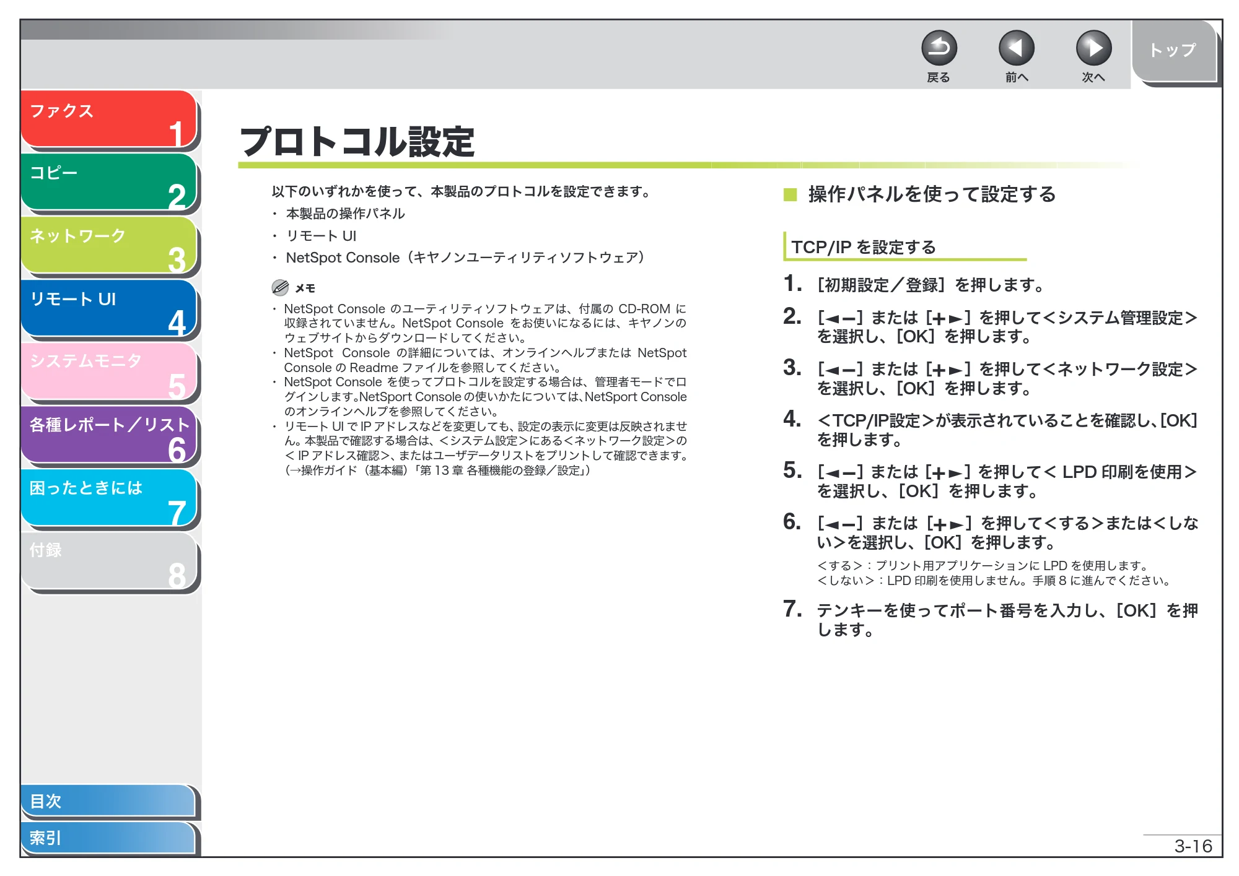This screenshot has height=876, width=1239.
Task: Open chapter 5 システムモニタ tab
Action: [108, 371]
